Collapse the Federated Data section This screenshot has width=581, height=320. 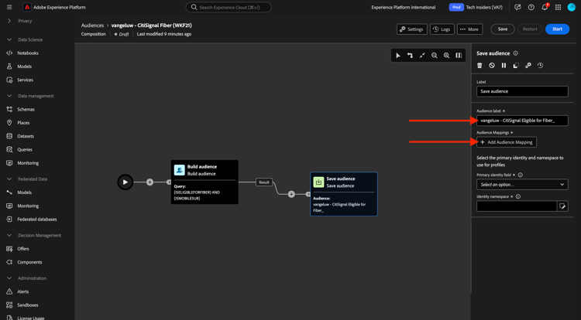click(9, 179)
